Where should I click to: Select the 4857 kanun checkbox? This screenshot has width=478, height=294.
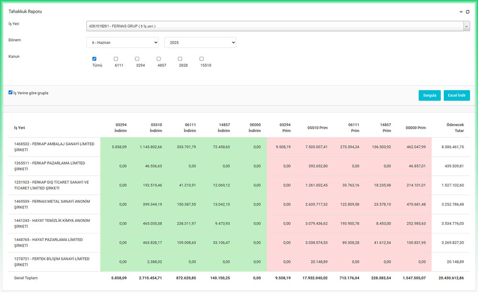pyautogui.click(x=159, y=59)
